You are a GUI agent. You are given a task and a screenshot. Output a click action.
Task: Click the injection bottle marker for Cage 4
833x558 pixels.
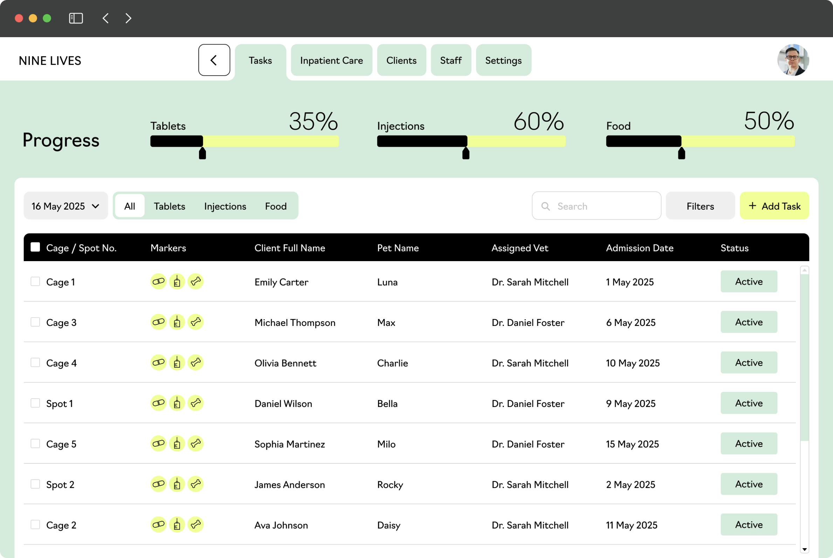click(x=177, y=363)
